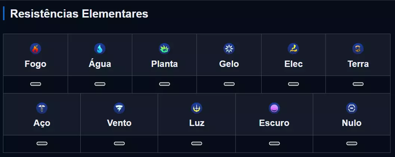Click the Gelo ice snowflake icon
The width and height of the screenshot is (395, 157).
click(229, 49)
